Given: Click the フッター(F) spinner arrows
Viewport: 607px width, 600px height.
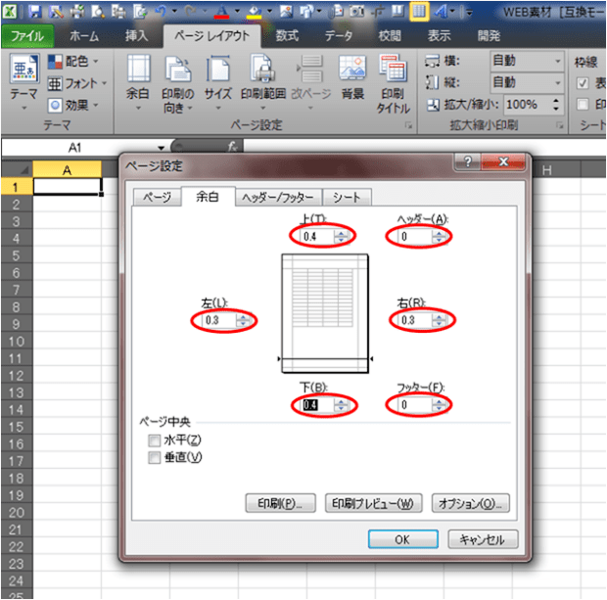Looking at the screenshot, I should click(439, 405).
